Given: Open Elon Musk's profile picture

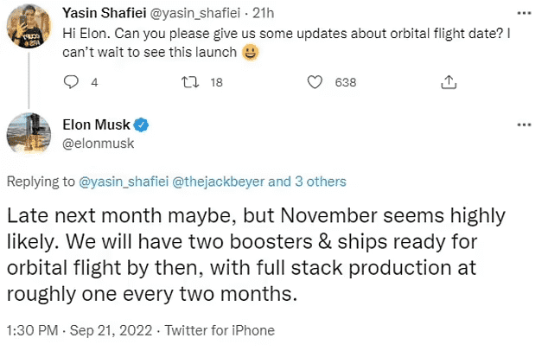Looking at the screenshot, I should click(x=28, y=134).
